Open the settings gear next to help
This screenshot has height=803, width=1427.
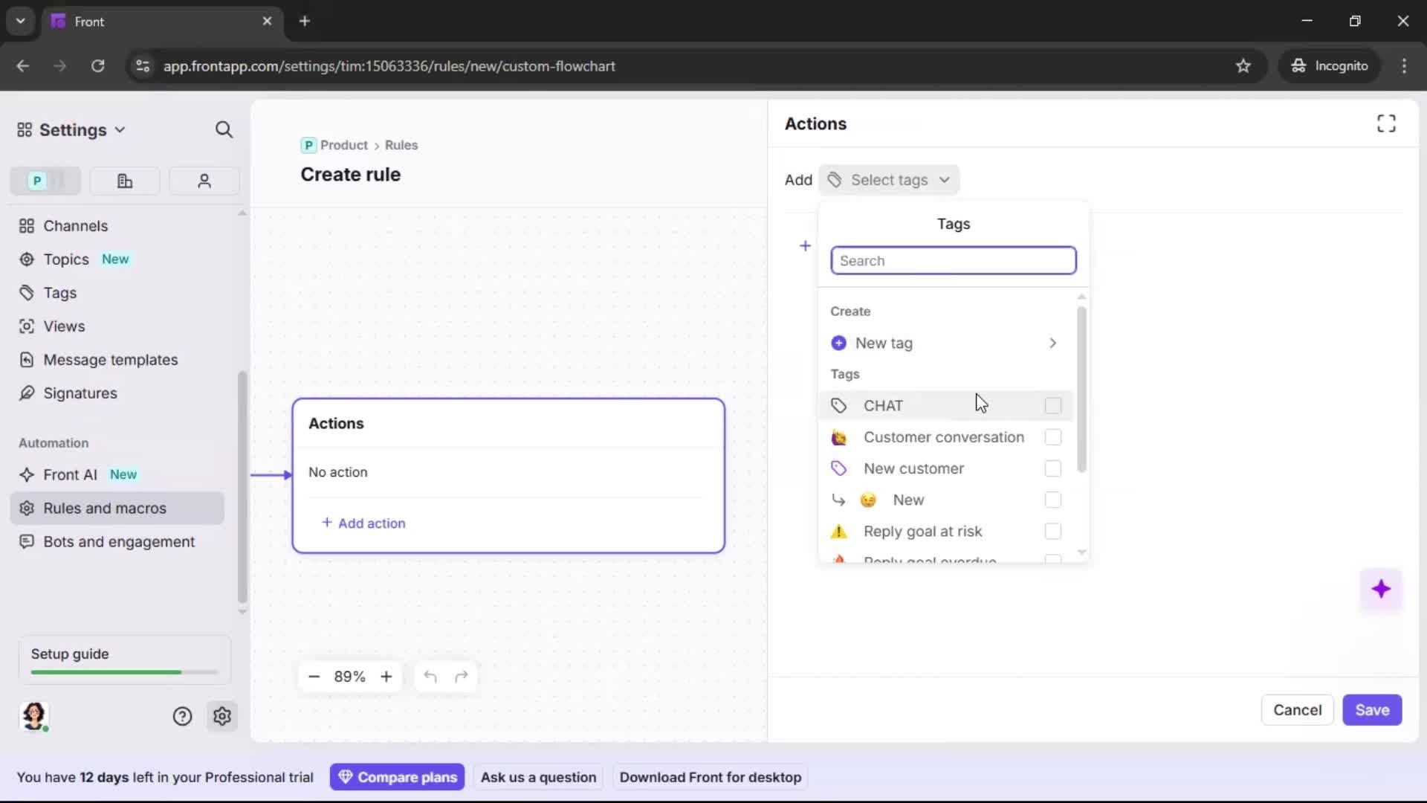pos(222,716)
